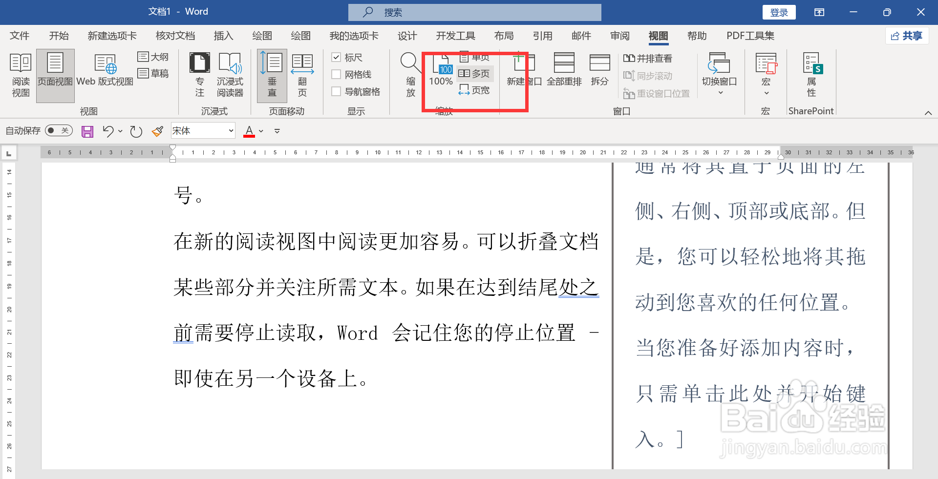The height and width of the screenshot is (479, 938).
Task: Click Arrange All (全部重排)
Action: [x=564, y=71]
